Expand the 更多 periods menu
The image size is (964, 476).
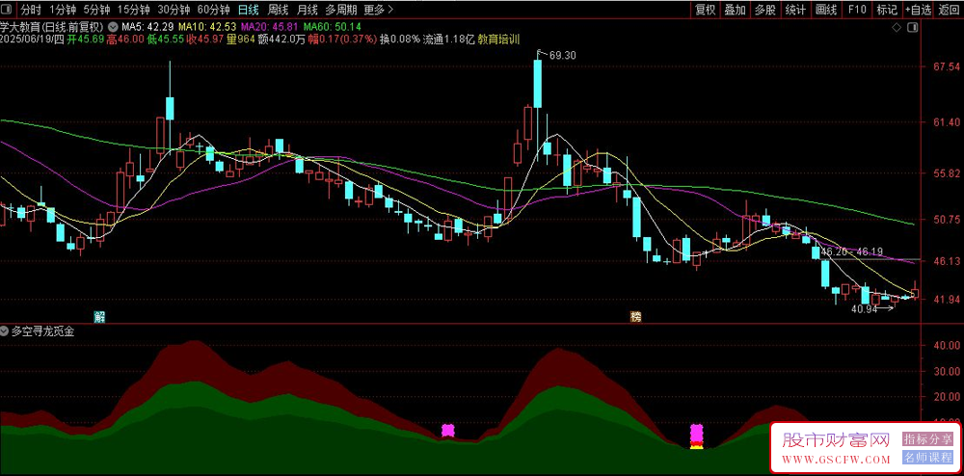click(378, 10)
